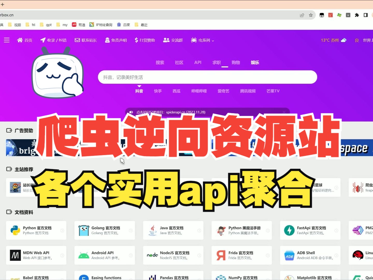The width and height of the screenshot is (373, 280).
Task: Click the green Android robot icon
Action: coord(84,255)
